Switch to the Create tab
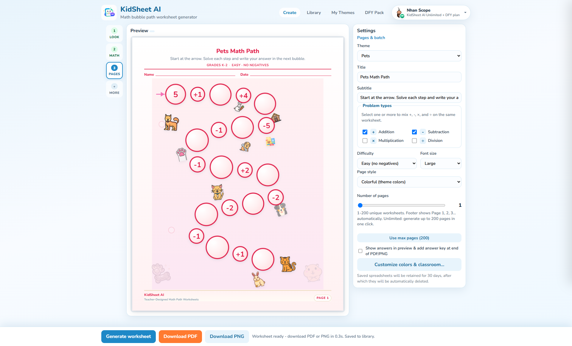Screen dimensions: 572x346 point(290,13)
